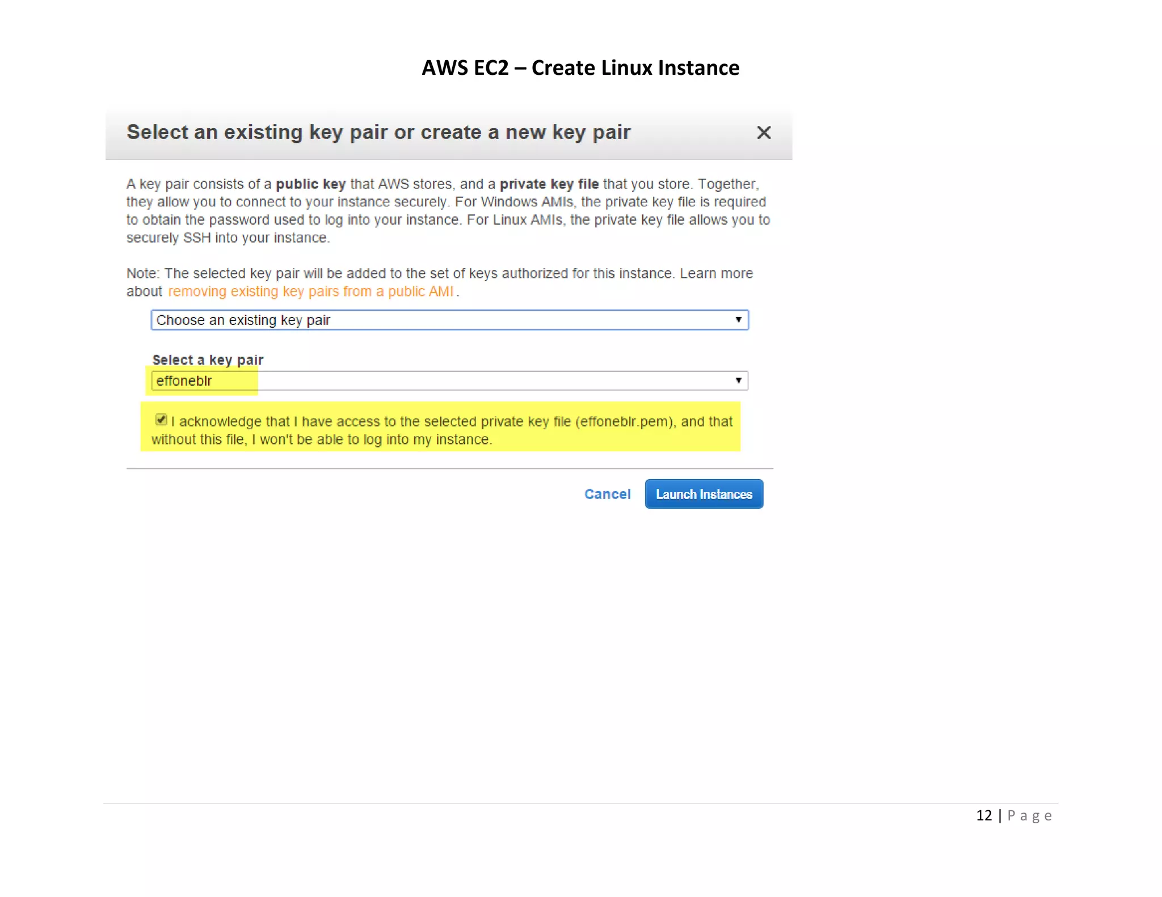
Task: Click the Launch Instances button
Action: (x=704, y=494)
